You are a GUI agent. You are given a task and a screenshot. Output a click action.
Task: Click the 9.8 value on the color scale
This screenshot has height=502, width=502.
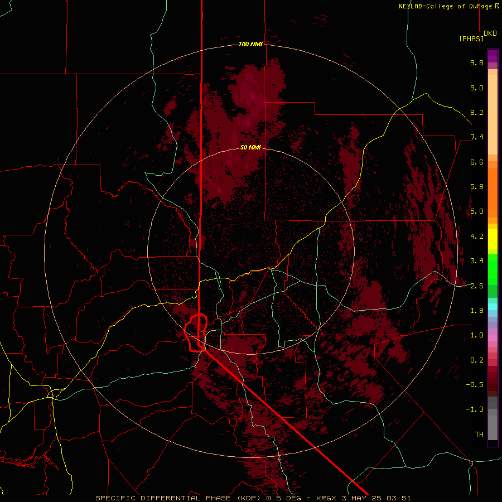(477, 62)
